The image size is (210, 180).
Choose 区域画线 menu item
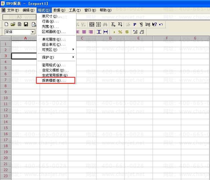coord(56,32)
